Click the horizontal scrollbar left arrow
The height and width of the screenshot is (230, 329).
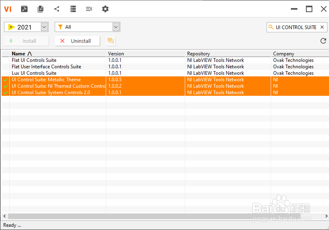4,216
